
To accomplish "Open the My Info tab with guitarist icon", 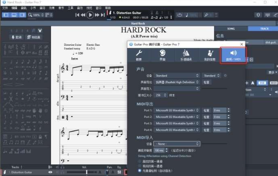I will click(x=209, y=55).
